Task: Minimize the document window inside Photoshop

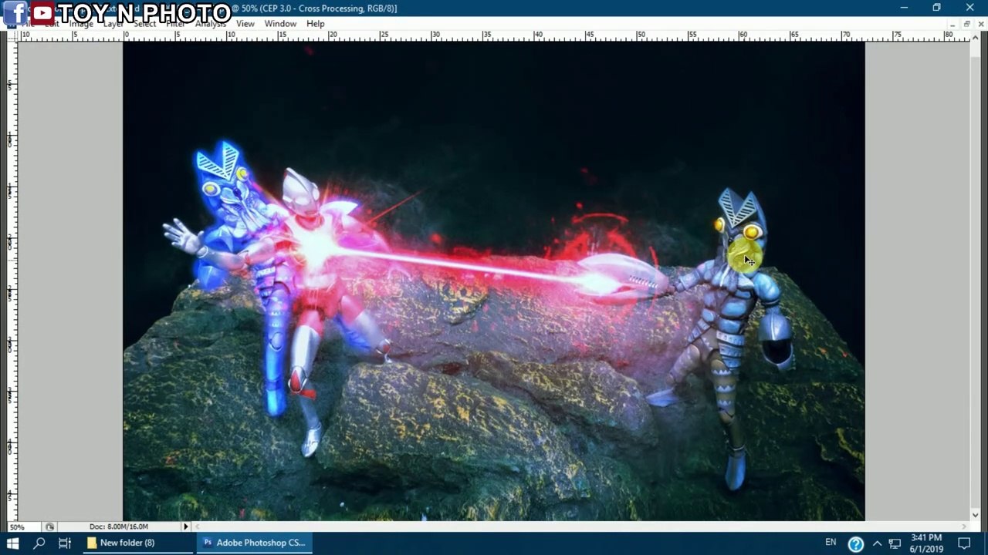Action: pyautogui.click(x=953, y=24)
